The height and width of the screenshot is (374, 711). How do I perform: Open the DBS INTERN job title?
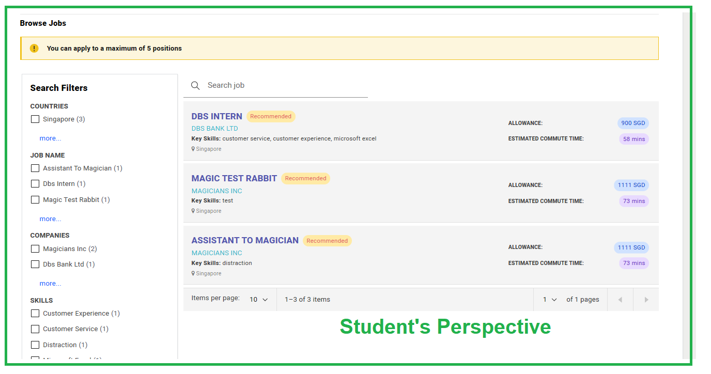(217, 116)
